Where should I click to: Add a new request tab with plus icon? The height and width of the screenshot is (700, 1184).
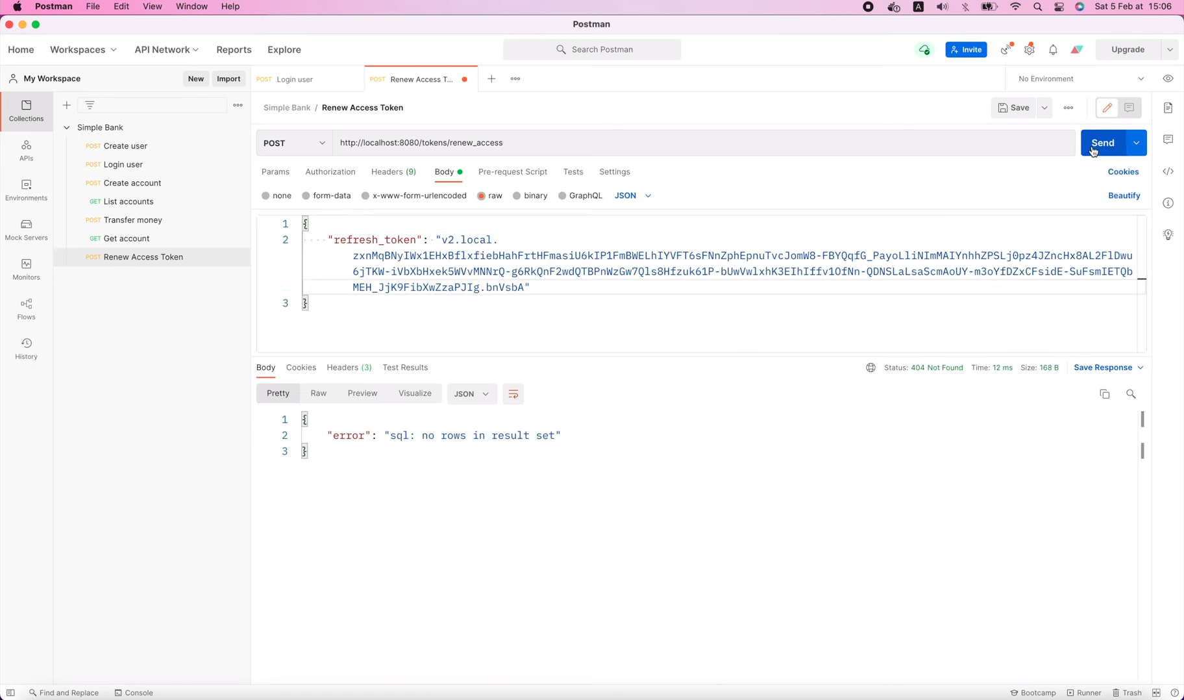[492, 79]
